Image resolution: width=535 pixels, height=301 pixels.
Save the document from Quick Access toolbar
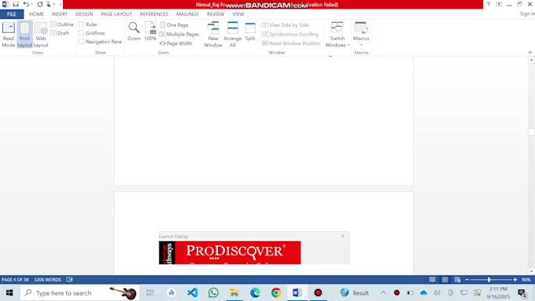point(16,5)
